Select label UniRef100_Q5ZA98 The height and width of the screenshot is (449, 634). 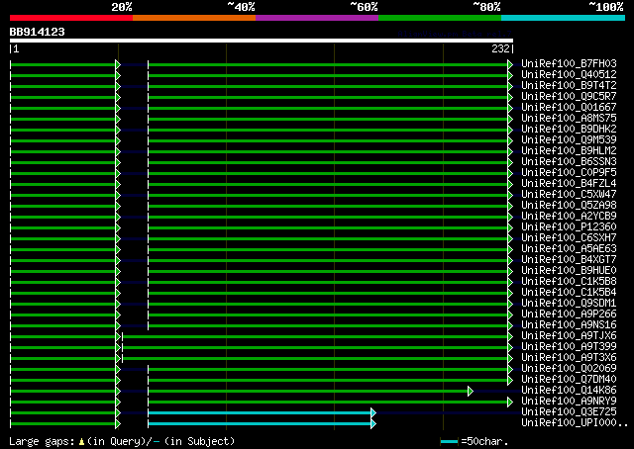point(569,205)
